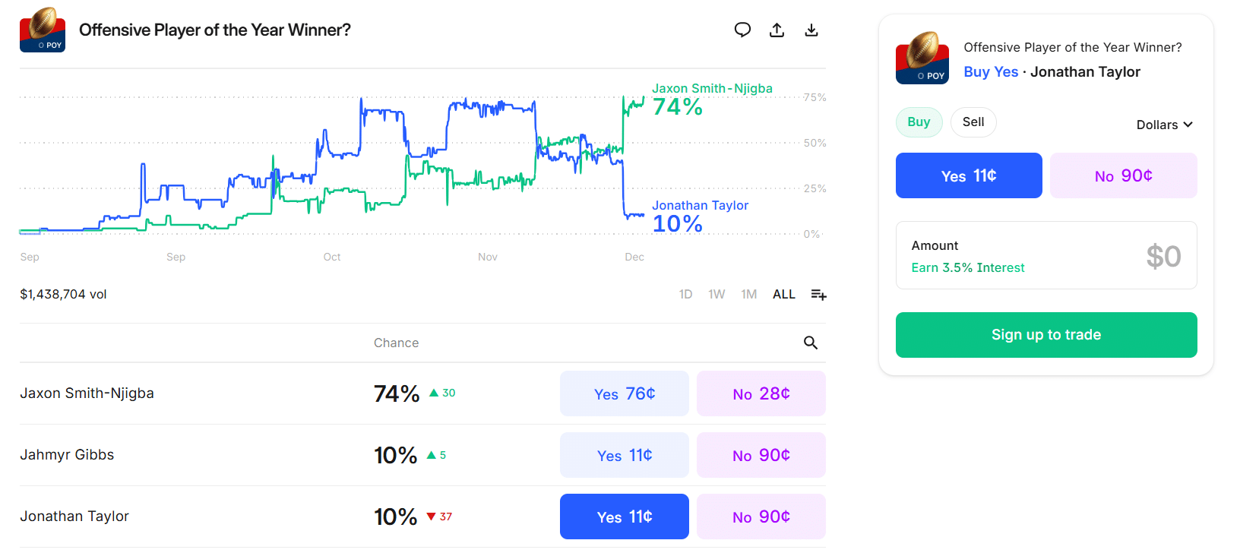Image resolution: width=1240 pixels, height=556 pixels.
Task: Select the 1W chart range
Action: coord(716,295)
